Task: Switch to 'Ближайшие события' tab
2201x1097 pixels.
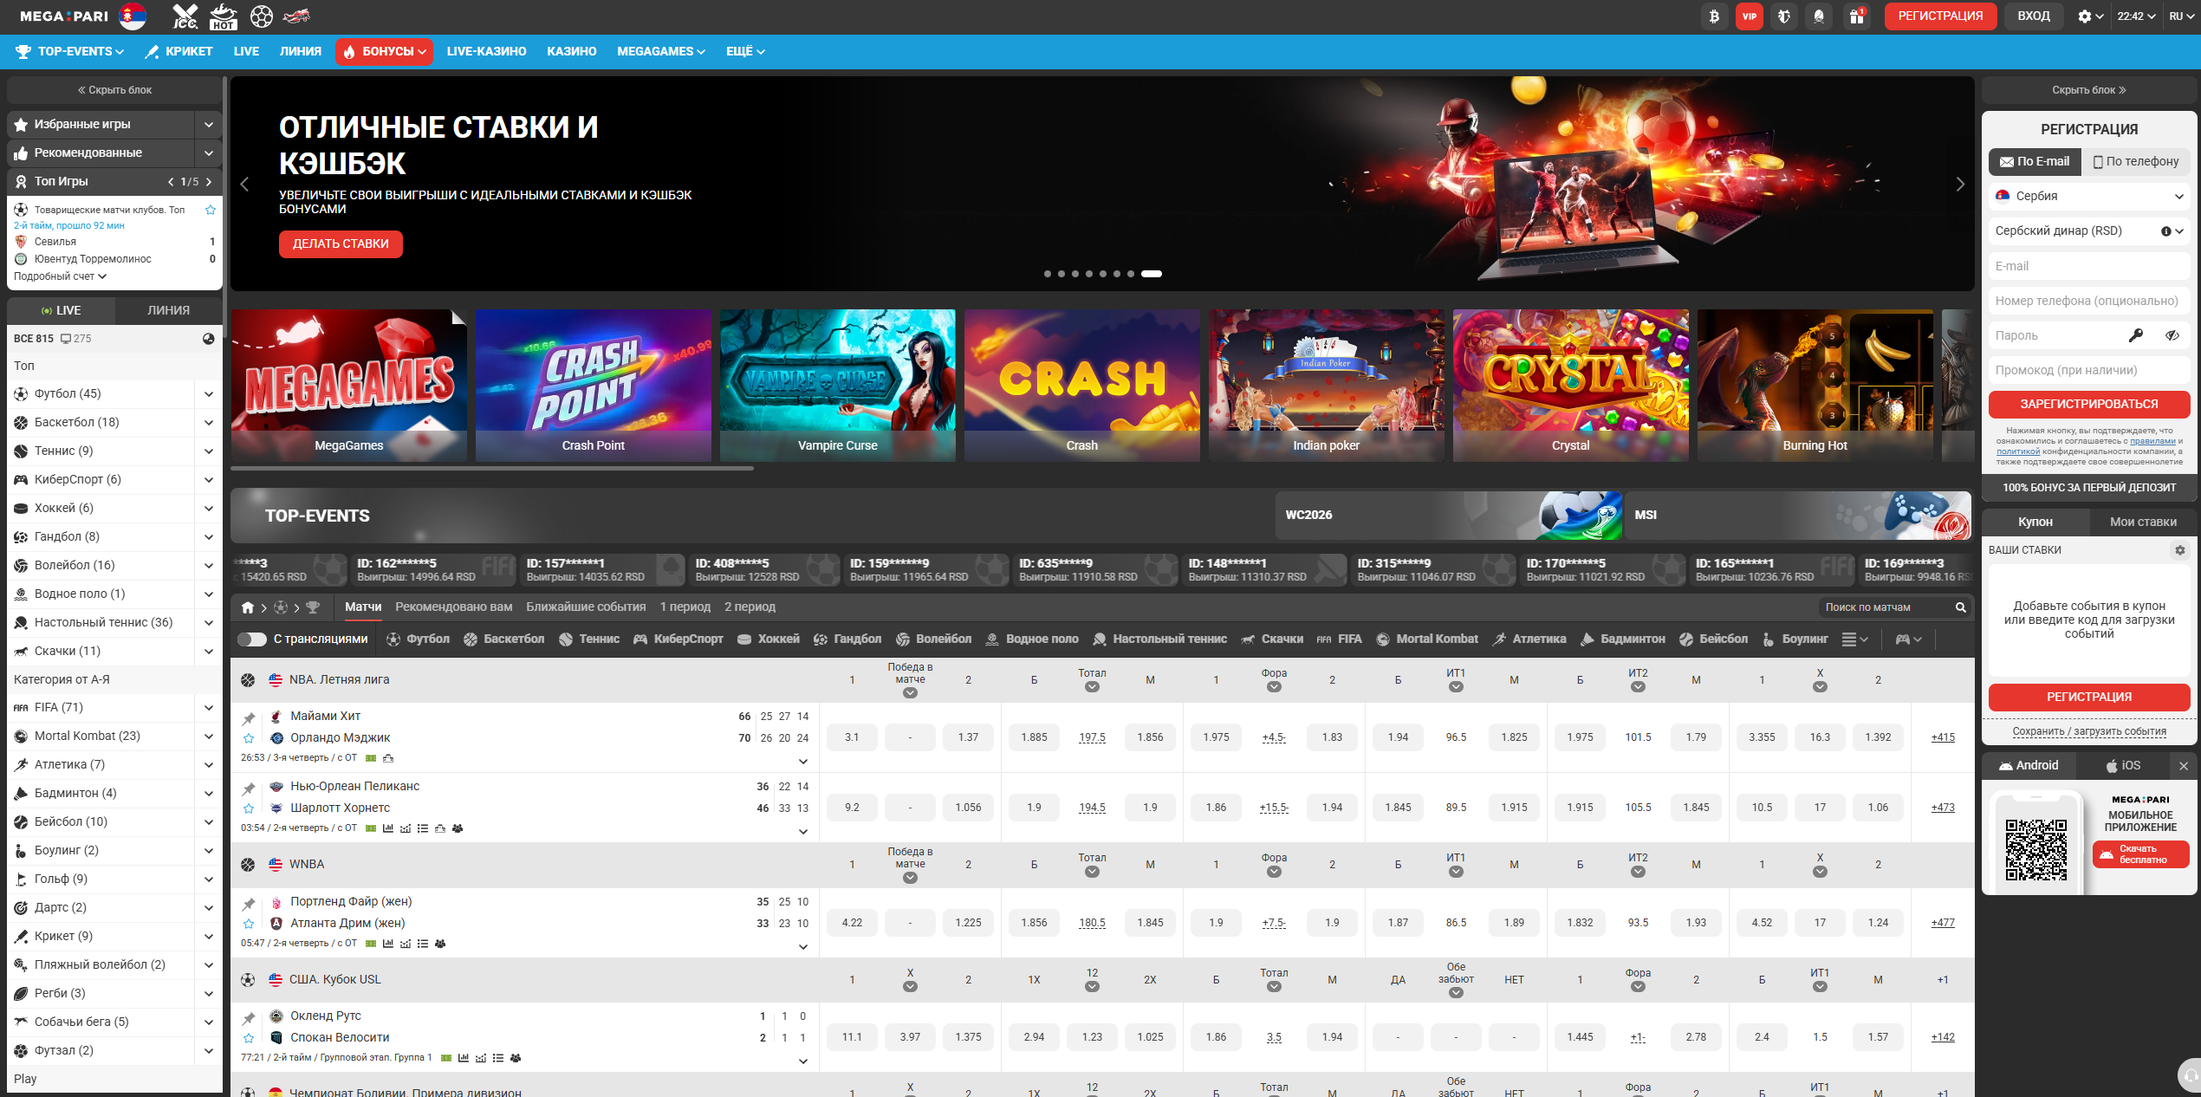Action: [586, 607]
